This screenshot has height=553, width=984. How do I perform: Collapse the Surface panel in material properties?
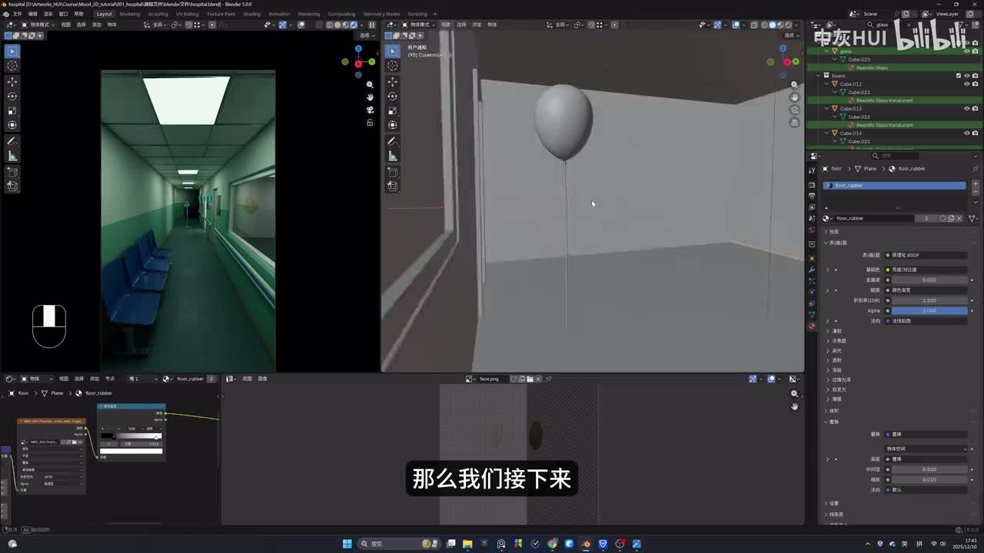coord(836,243)
